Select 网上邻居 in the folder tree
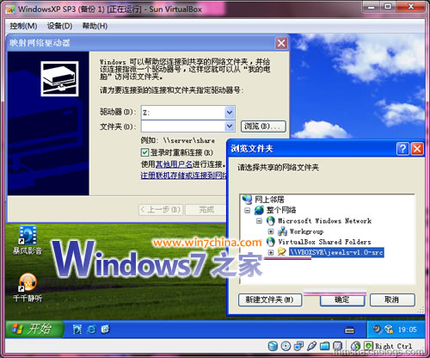This screenshot has height=358, width=430. [269, 199]
